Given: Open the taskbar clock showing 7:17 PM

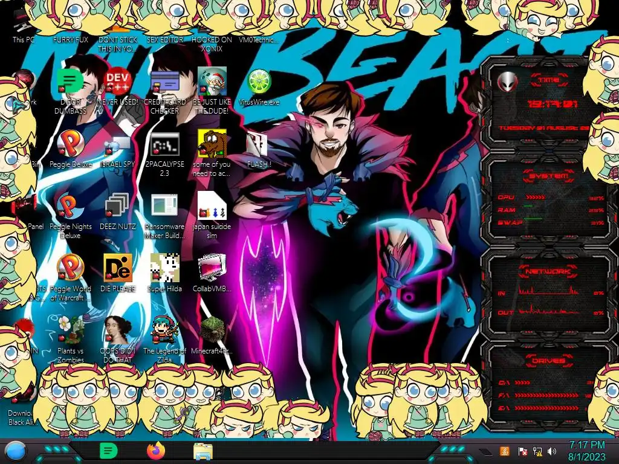Looking at the screenshot, I should [586, 451].
